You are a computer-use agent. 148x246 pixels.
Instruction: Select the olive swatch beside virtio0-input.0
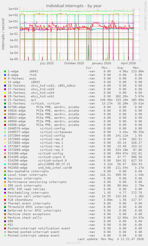[x=5, y=157]
